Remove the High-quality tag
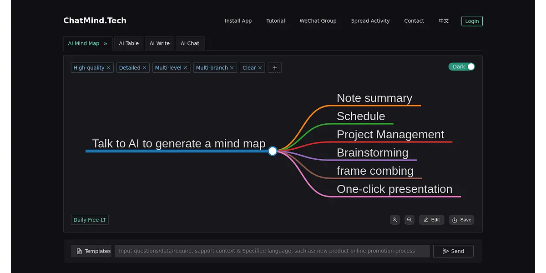Image resolution: width=546 pixels, height=273 pixels. (x=109, y=68)
